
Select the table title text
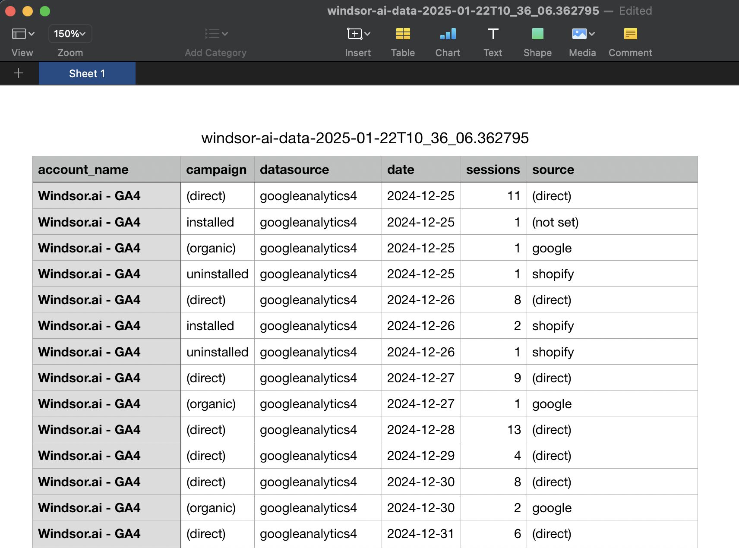365,138
